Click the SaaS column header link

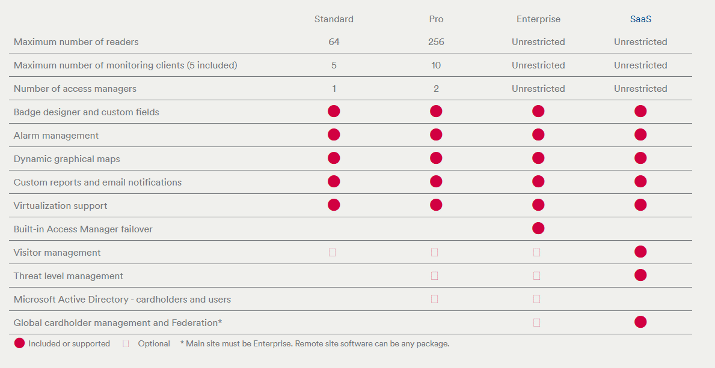pos(640,19)
